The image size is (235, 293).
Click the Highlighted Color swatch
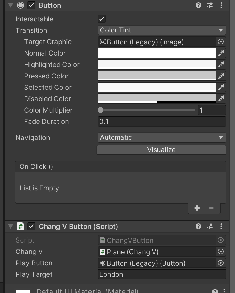pyautogui.click(x=157, y=64)
